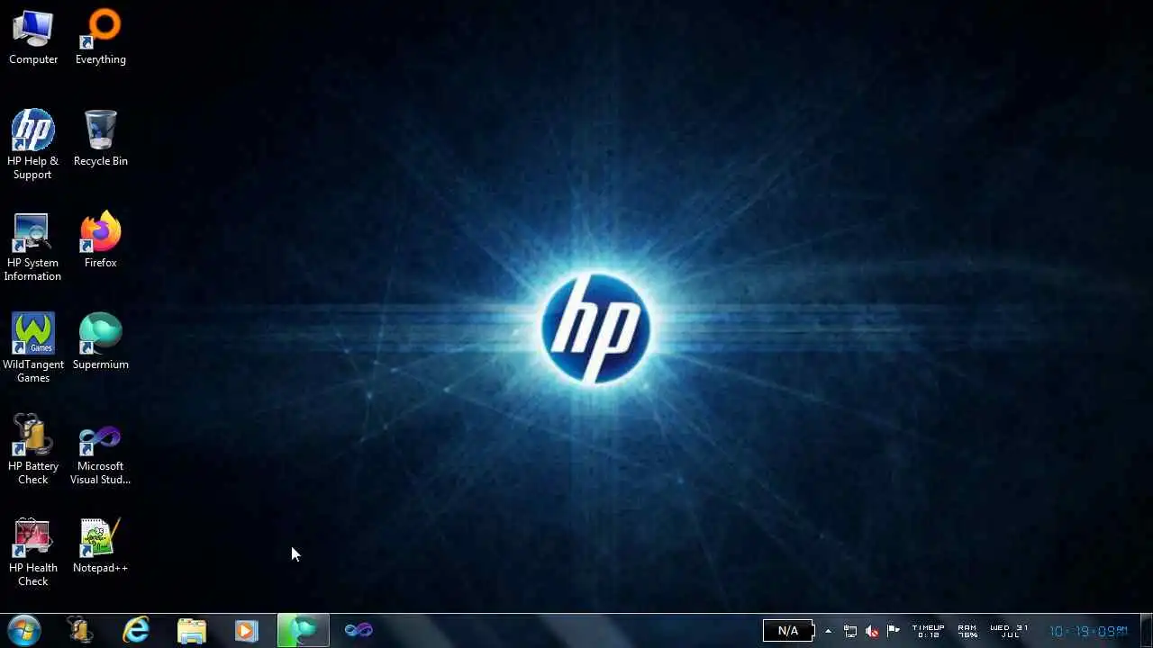1153x648 pixels.
Task: Click the 10:19:09 AM clock
Action: pyautogui.click(x=1088, y=631)
